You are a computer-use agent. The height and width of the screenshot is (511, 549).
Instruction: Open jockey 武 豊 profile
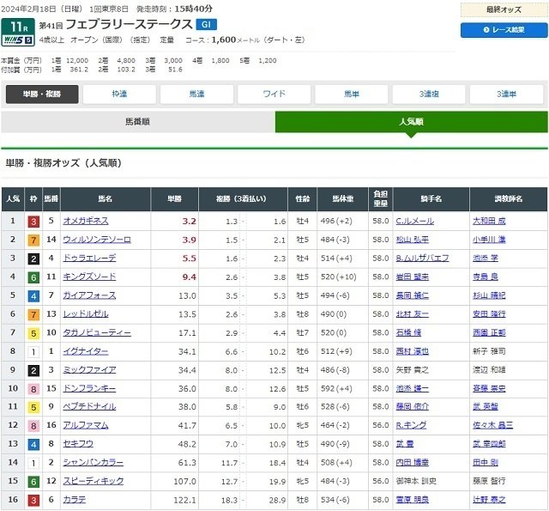pyautogui.click(x=405, y=444)
